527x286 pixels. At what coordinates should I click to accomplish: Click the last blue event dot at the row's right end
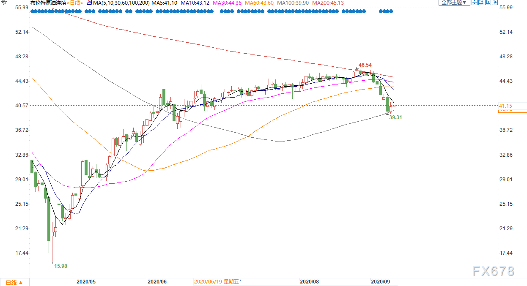pyautogui.click(x=391, y=11)
